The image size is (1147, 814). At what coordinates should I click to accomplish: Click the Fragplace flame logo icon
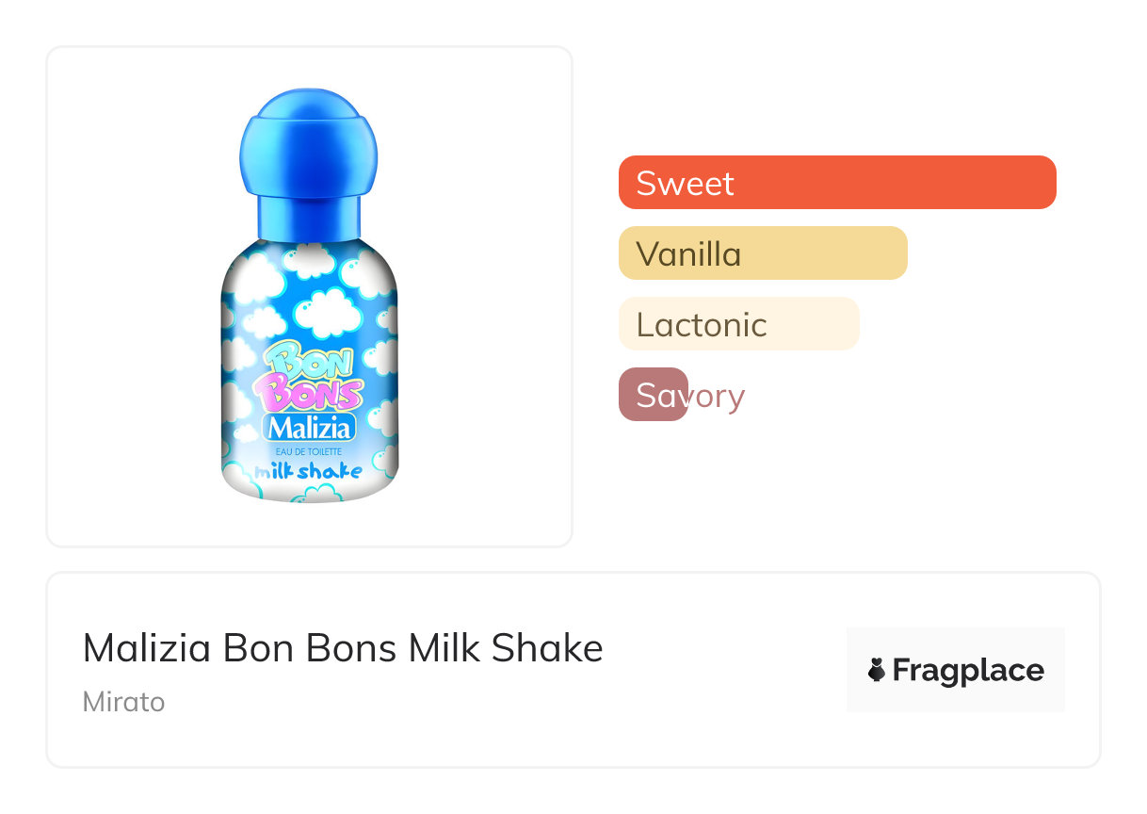coord(877,670)
